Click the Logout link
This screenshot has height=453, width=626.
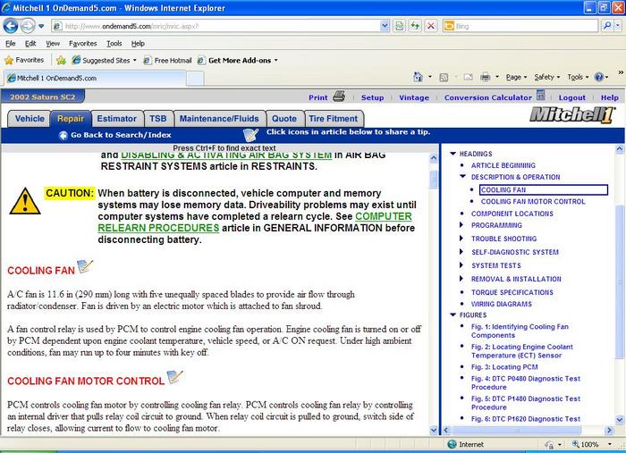tap(571, 97)
